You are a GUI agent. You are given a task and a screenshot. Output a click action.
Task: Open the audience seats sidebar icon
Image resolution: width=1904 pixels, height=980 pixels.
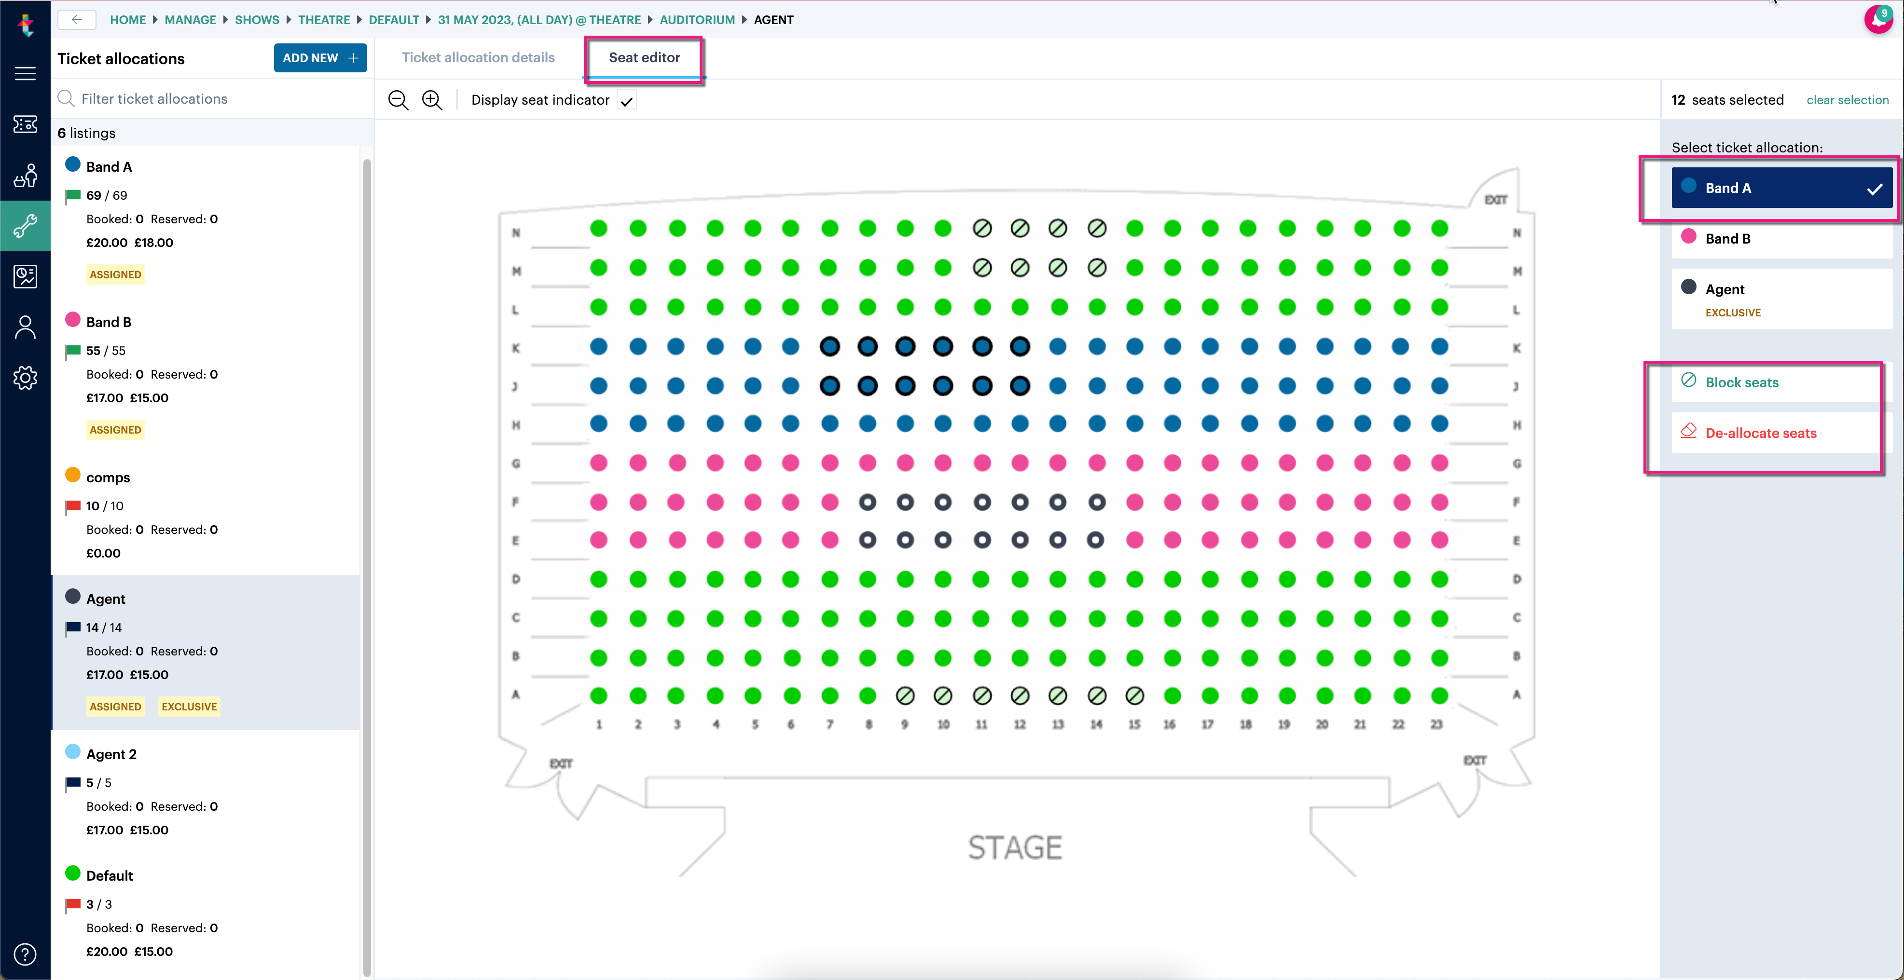click(25, 176)
